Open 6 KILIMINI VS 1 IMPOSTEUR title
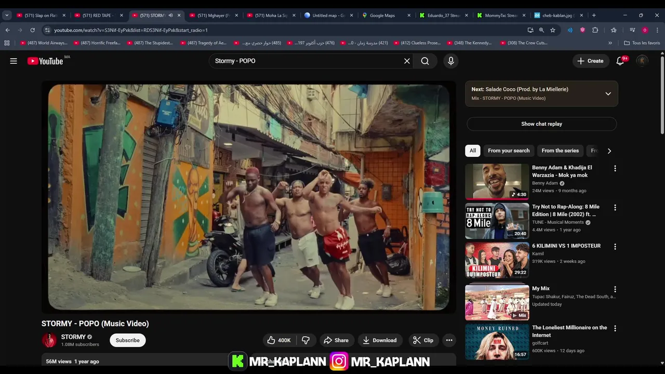This screenshot has height=374, width=665. pos(566,246)
